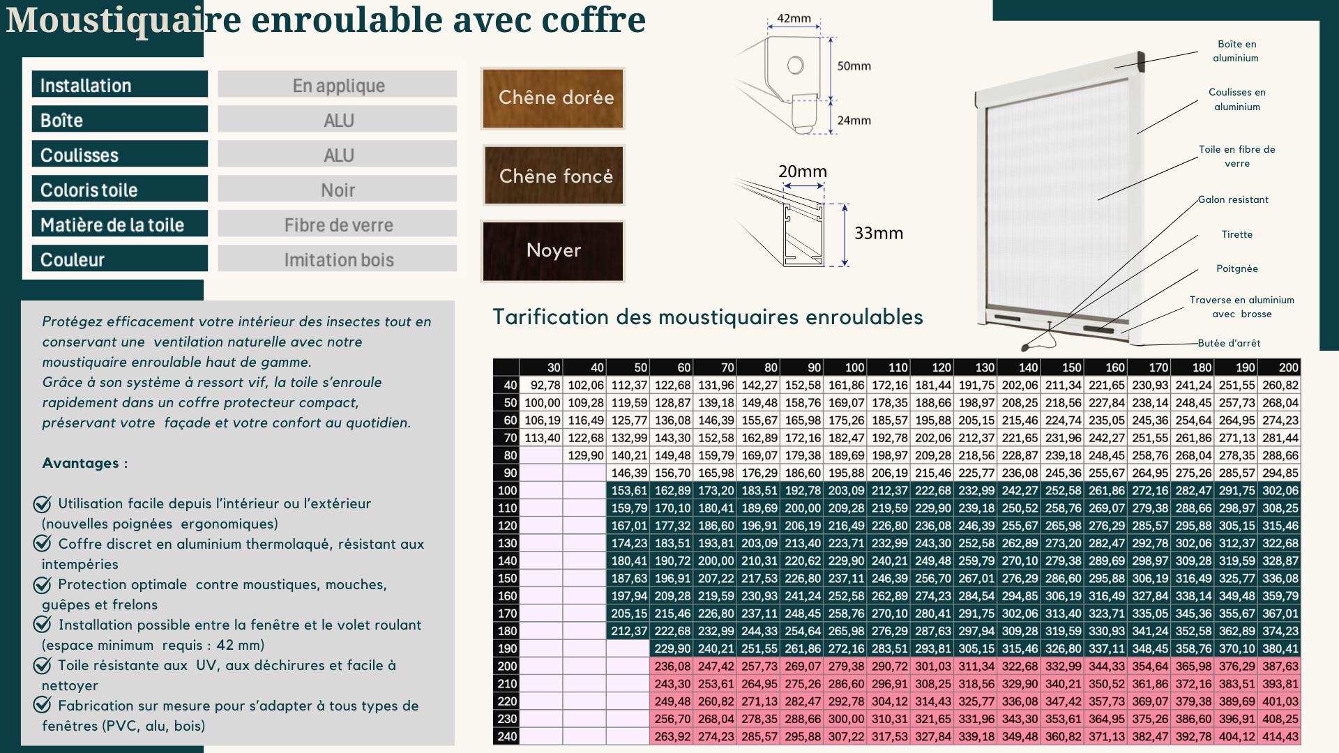Screen dimensions: 1339x753
Task: Click checkmark icon beside 'Utilisation facile'
Action: click(x=43, y=503)
